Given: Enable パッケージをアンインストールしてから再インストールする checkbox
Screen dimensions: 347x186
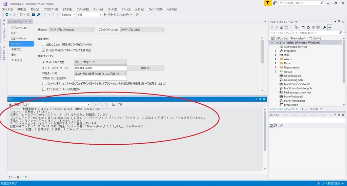Looking at the screenshot, I should (44, 84).
